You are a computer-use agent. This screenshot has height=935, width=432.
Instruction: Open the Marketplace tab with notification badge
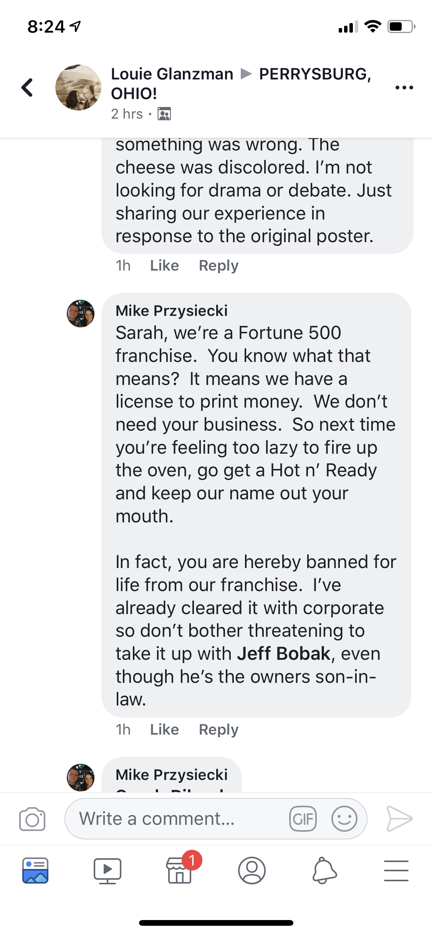click(x=180, y=871)
